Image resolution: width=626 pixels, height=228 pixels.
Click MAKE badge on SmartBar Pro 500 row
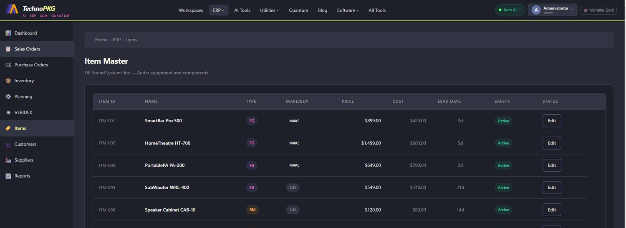[294, 121]
